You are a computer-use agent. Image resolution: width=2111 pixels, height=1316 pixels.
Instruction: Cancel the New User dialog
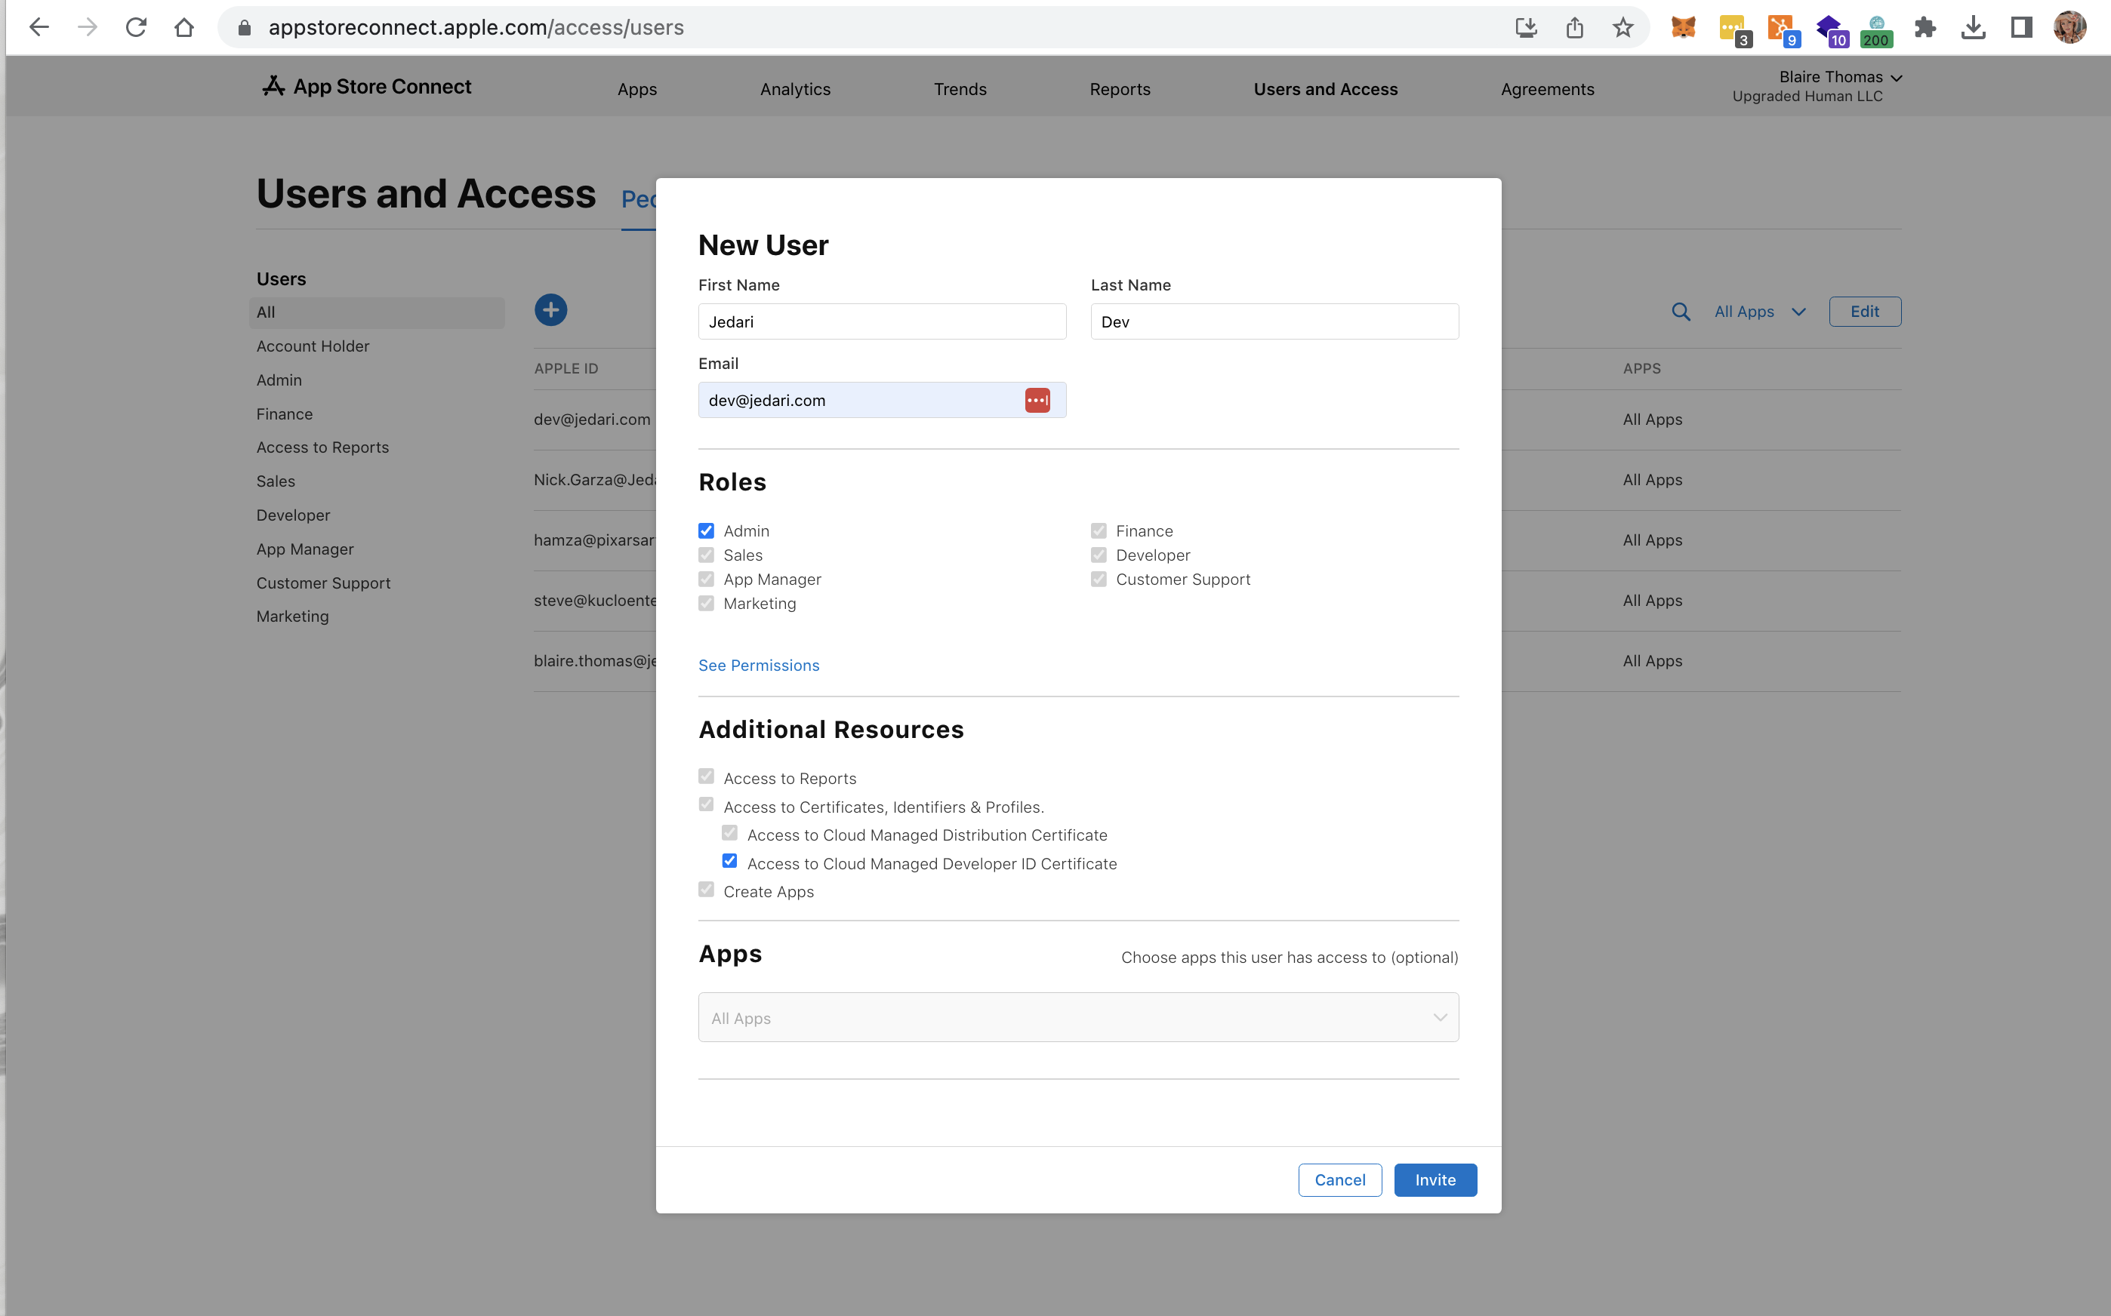pyautogui.click(x=1339, y=1180)
